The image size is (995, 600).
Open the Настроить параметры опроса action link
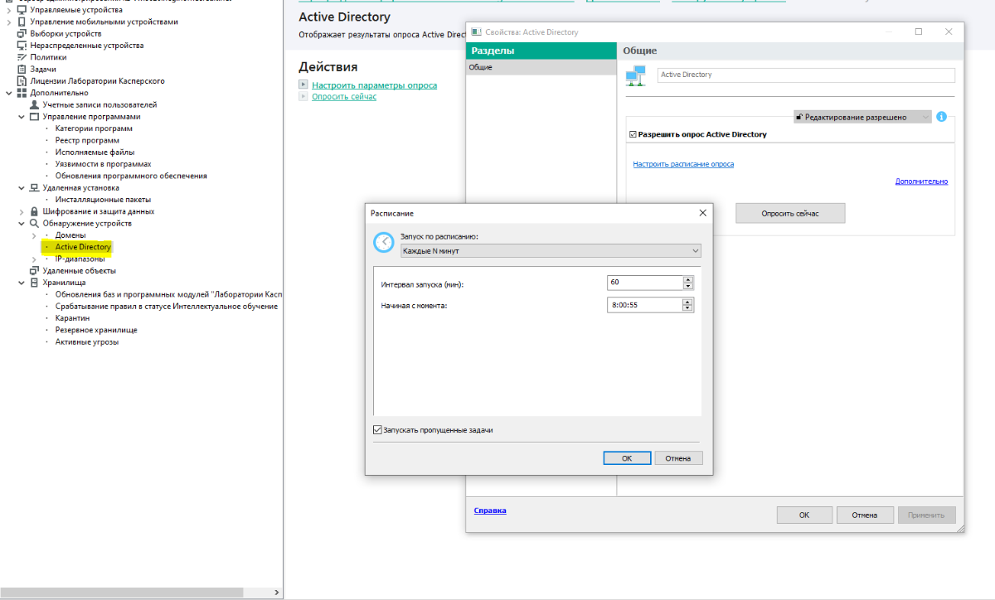[374, 85]
